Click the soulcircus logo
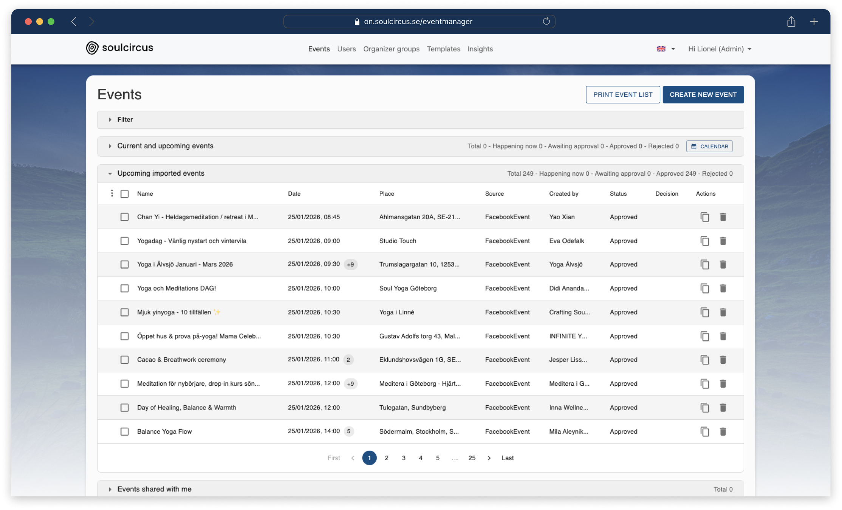The image size is (842, 510). pyautogui.click(x=119, y=48)
